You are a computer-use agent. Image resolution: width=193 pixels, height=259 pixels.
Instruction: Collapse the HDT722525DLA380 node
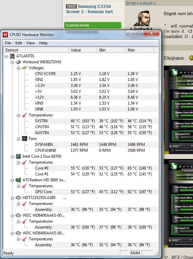pyautogui.click(x=12, y=198)
